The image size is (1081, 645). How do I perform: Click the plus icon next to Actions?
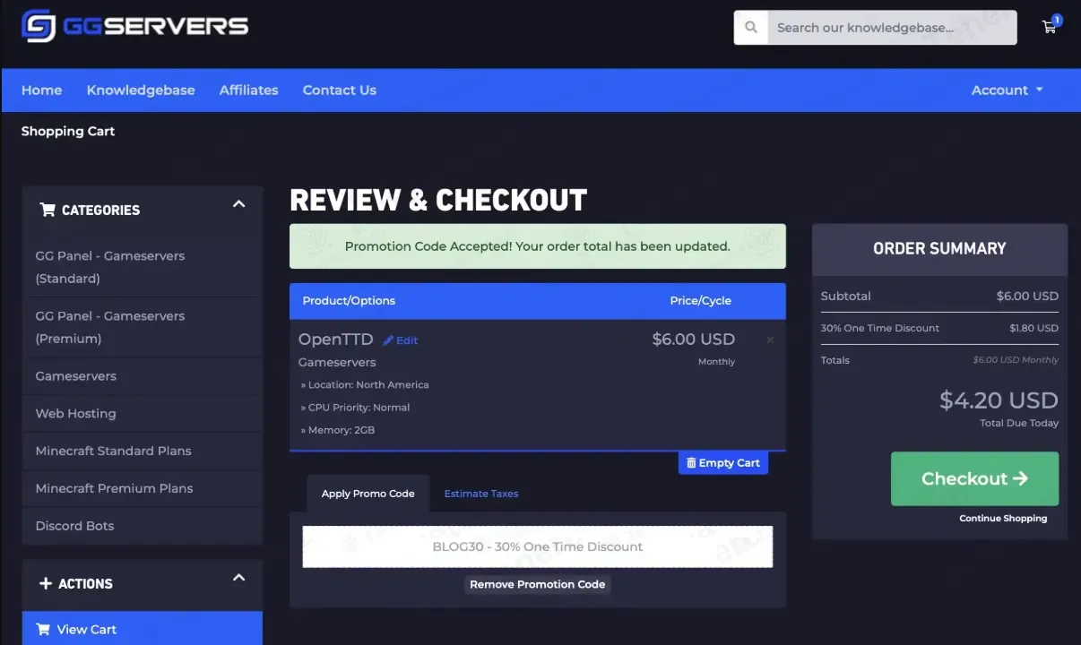pos(45,583)
